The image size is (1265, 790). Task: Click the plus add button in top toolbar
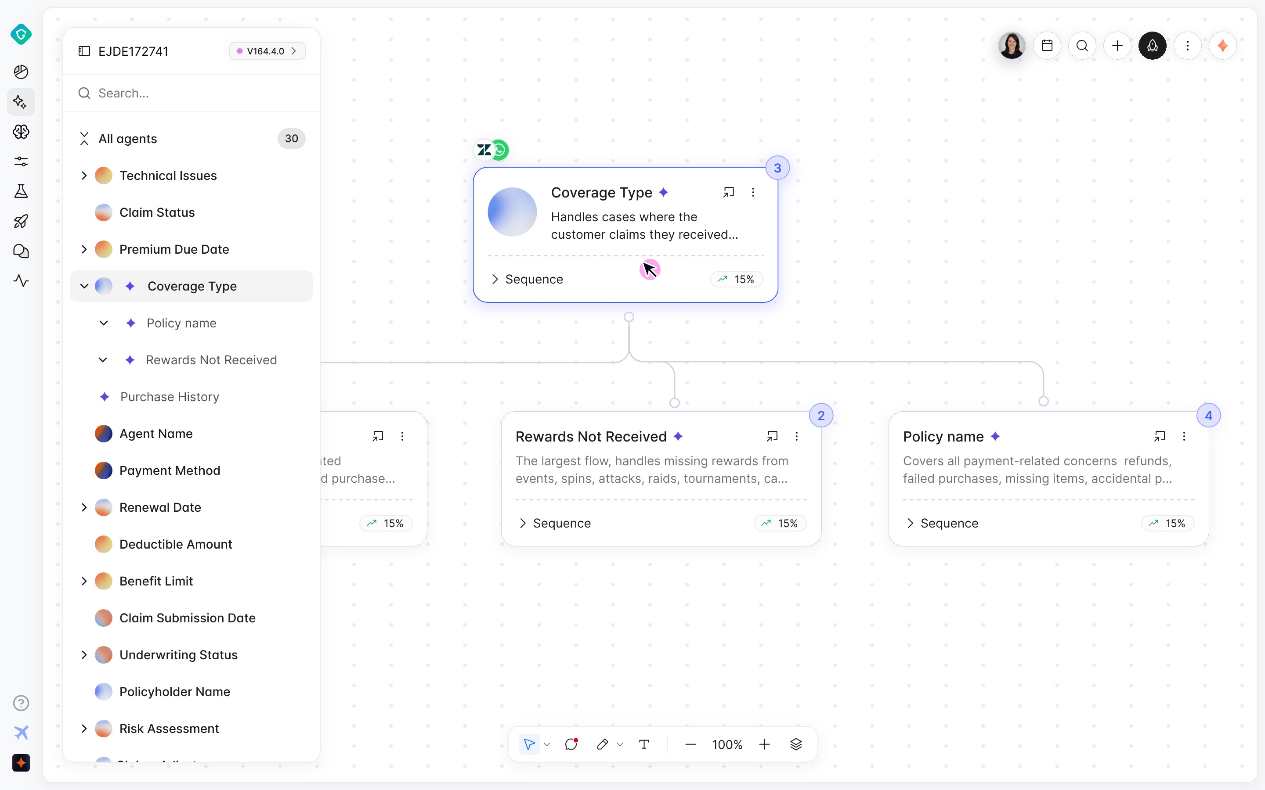click(x=1117, y=46)
